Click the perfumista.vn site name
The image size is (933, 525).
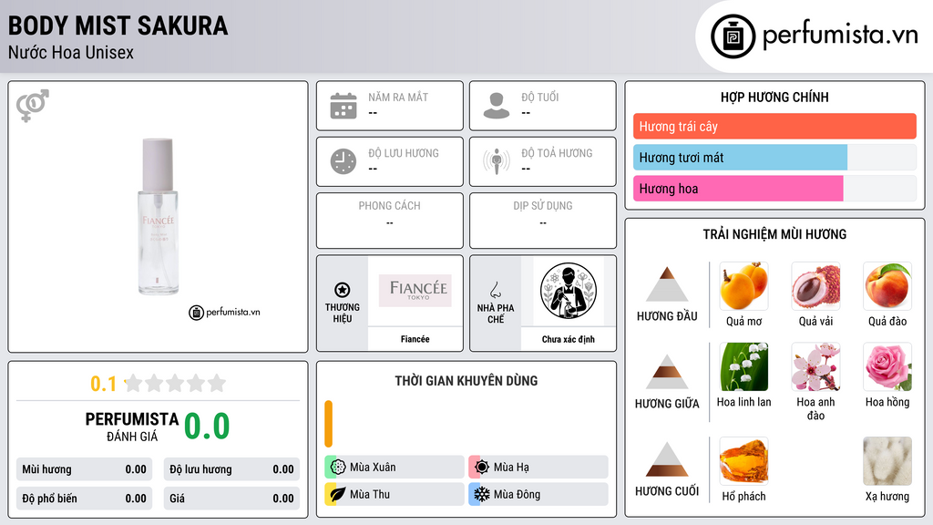point(840,35)
